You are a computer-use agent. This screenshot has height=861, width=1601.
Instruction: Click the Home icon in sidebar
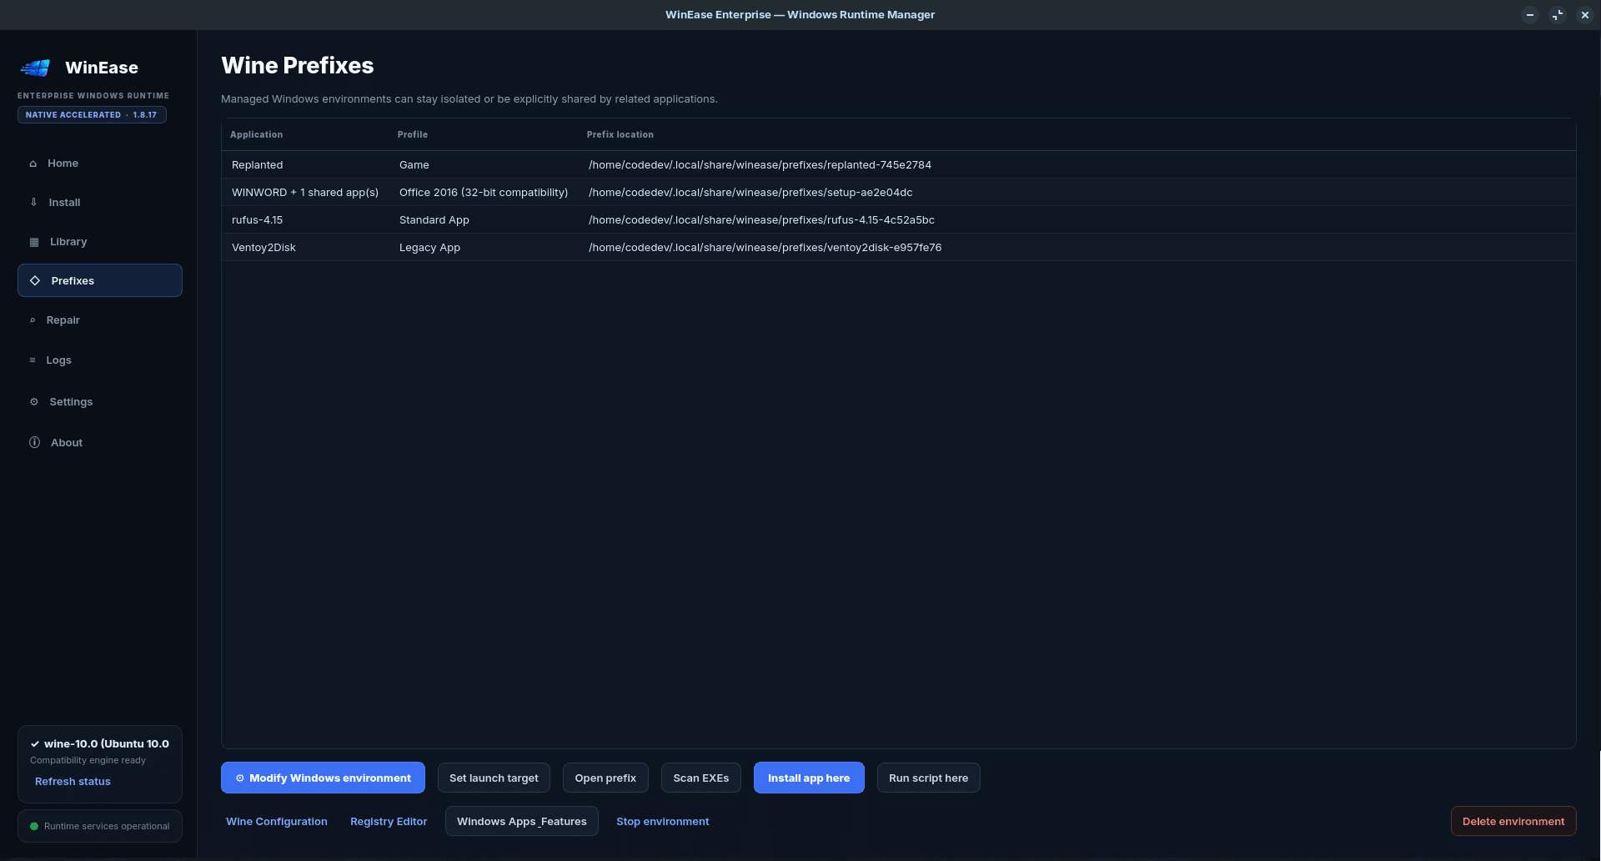[33, 164]
